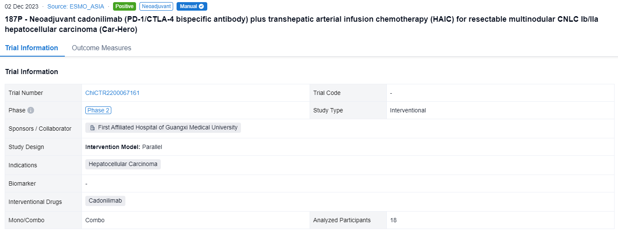
Task: Click the info icon beside Phase
Action: pyautogui.click(x=31, y=110)
